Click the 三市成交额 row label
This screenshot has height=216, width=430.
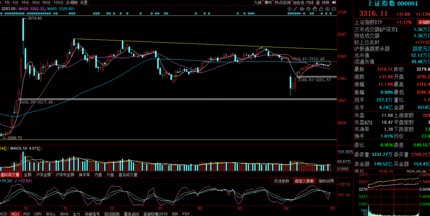coord(376,29)
